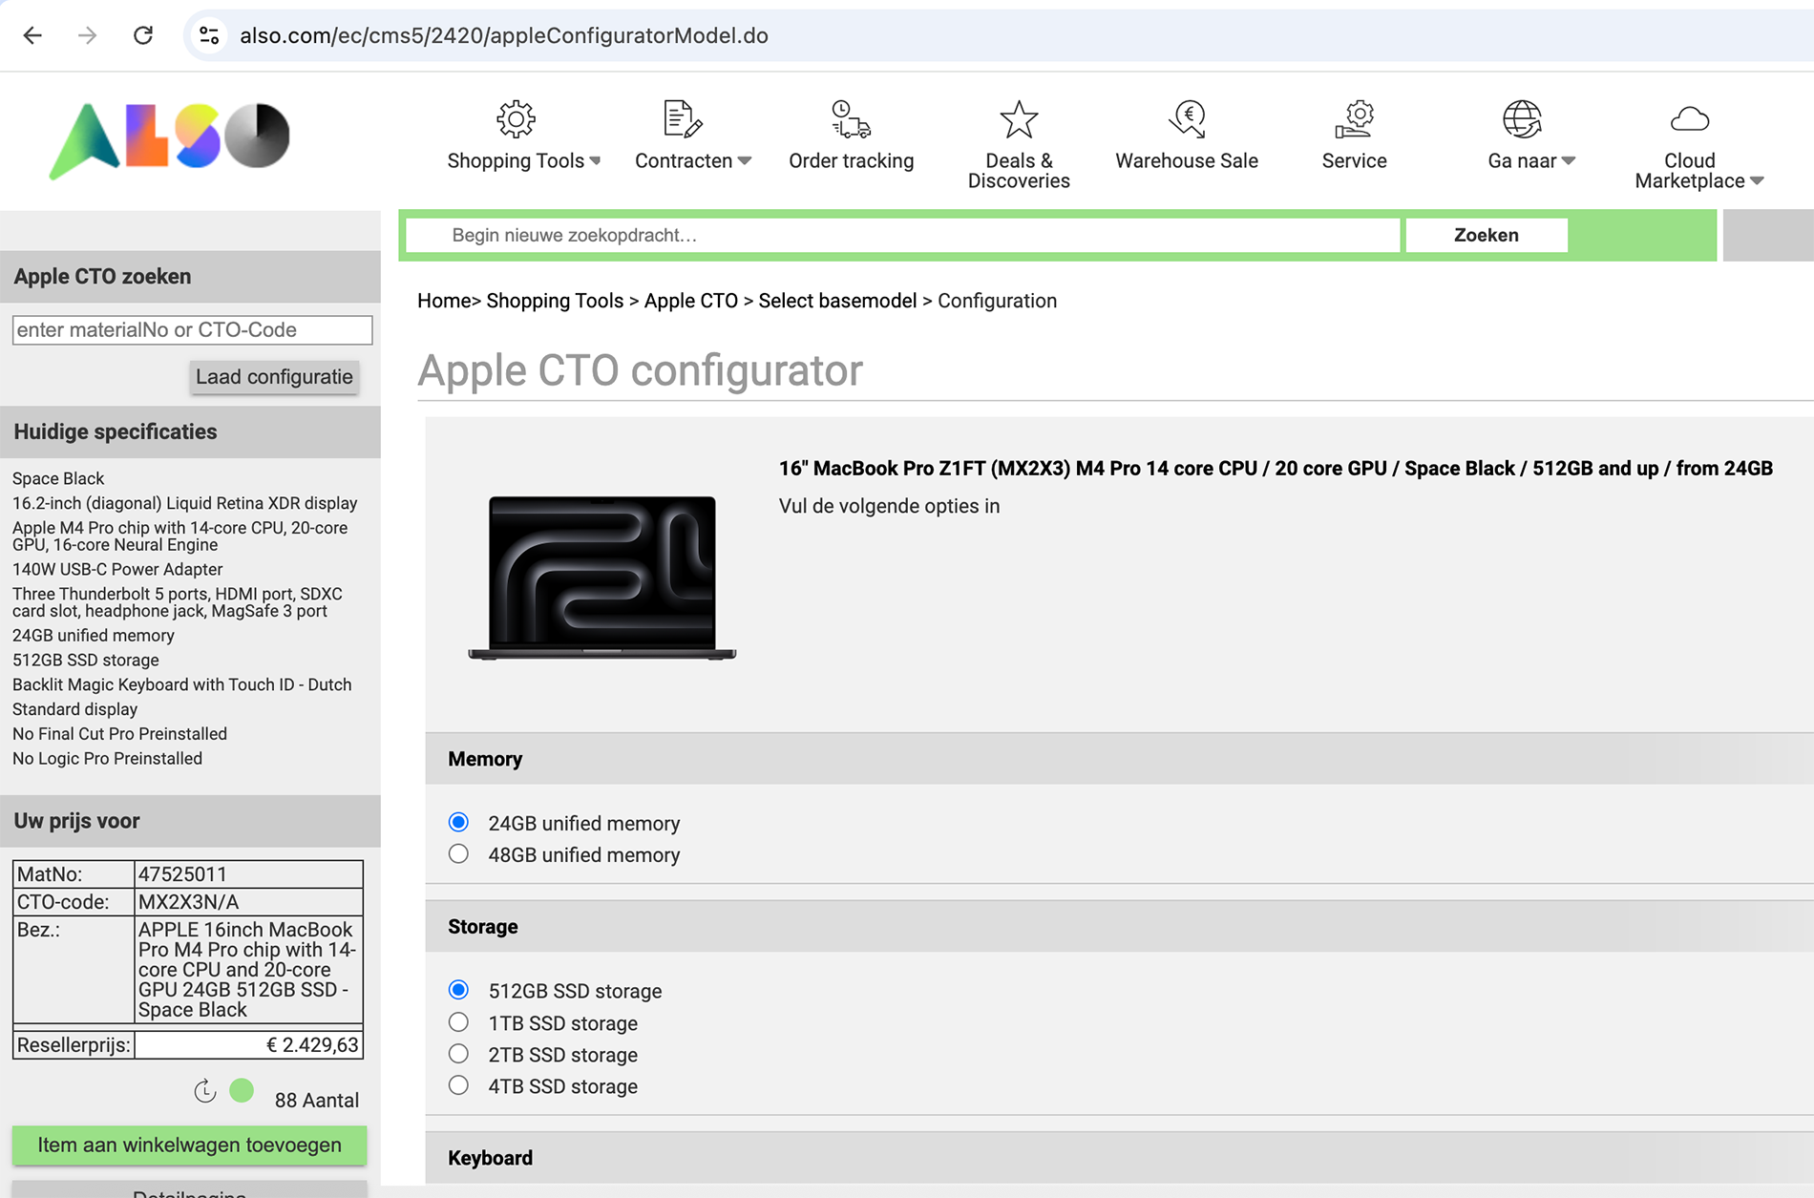
Task: Click the browser address bar URL
Action: [x=503, y=35]
